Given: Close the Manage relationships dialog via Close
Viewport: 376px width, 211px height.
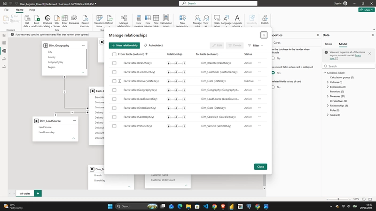Looking at the screenshot, I should point(260,167).
